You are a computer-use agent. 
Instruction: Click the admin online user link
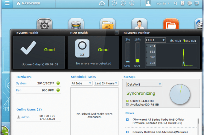(25, 117)
